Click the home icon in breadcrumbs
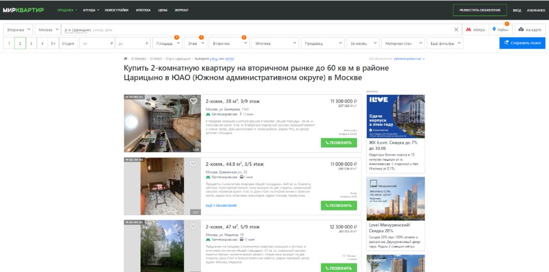The image size is (549, 272). [125, 59]
